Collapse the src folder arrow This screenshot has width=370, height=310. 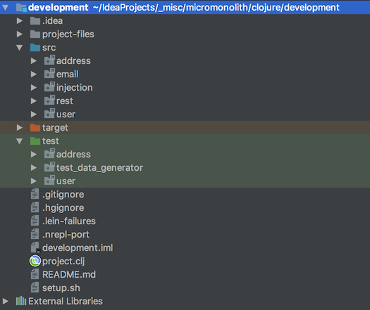click(20, 48)
